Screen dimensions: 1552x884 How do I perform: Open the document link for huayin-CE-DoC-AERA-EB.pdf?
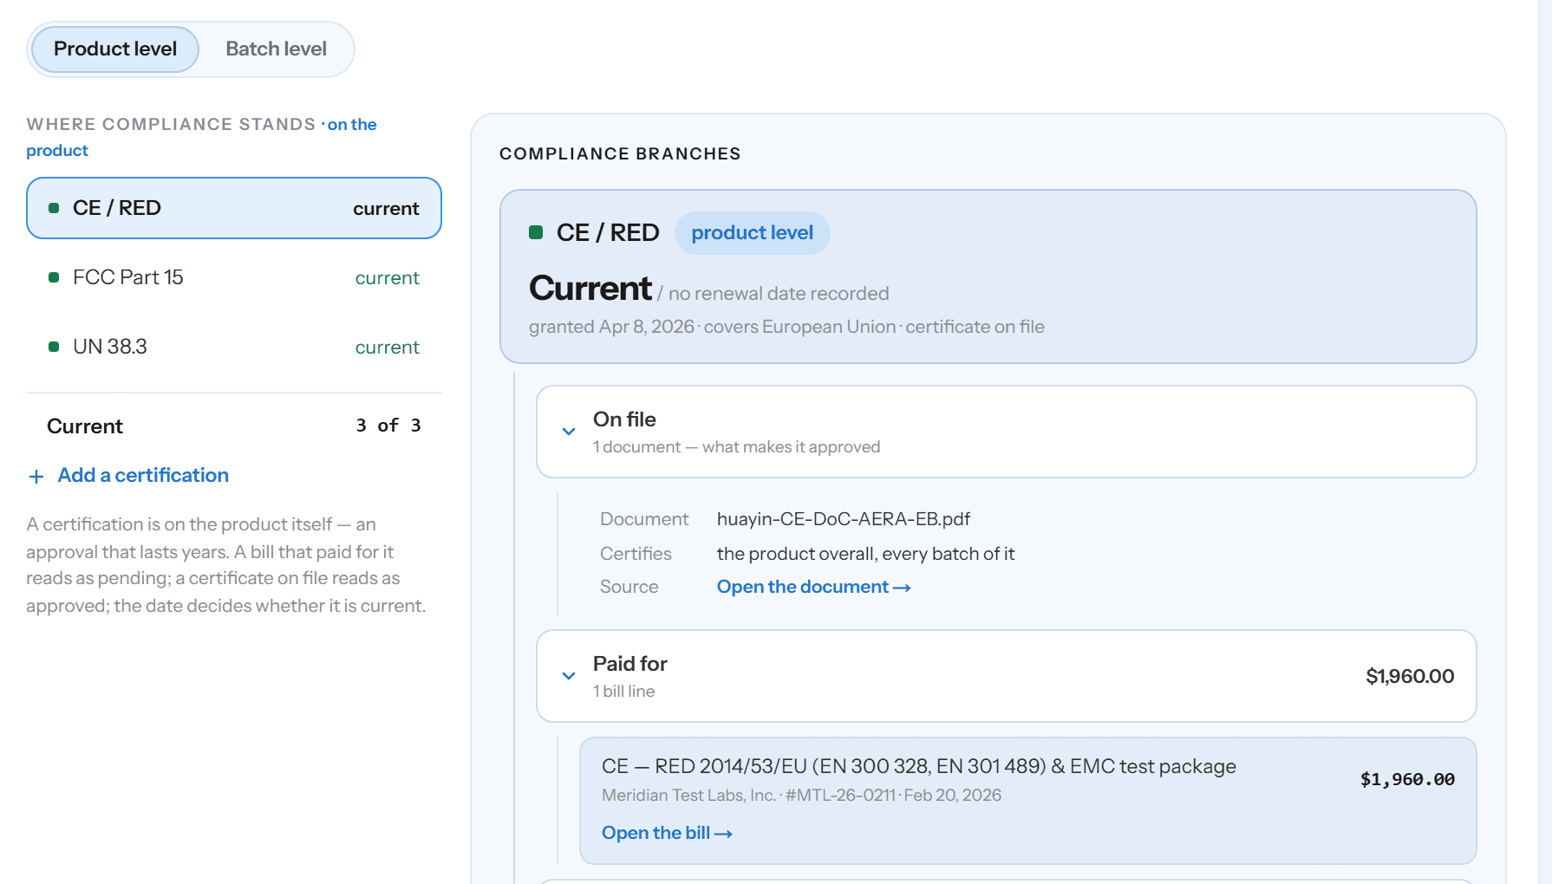[x=814, y=587]
